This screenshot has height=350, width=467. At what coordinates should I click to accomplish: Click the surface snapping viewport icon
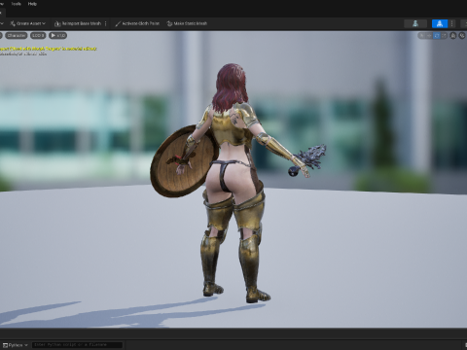(x=453, y=35)
